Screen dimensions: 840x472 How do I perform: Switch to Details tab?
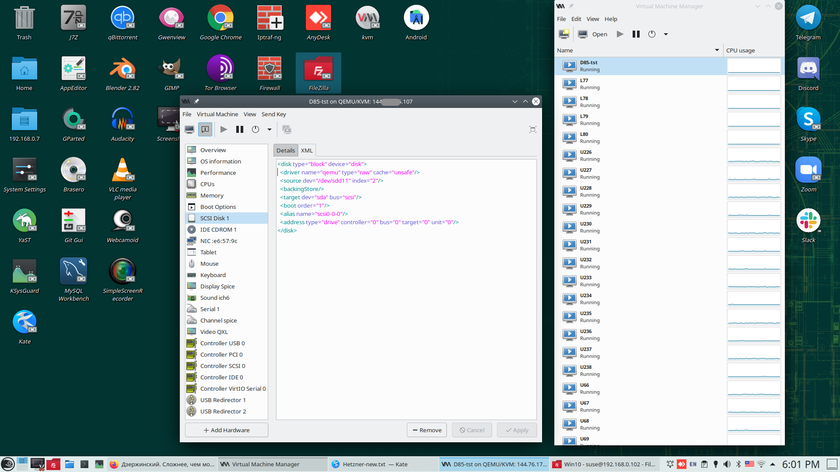click(x=286, y=150)
